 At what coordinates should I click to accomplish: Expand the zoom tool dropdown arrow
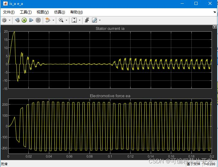point(66,20)
